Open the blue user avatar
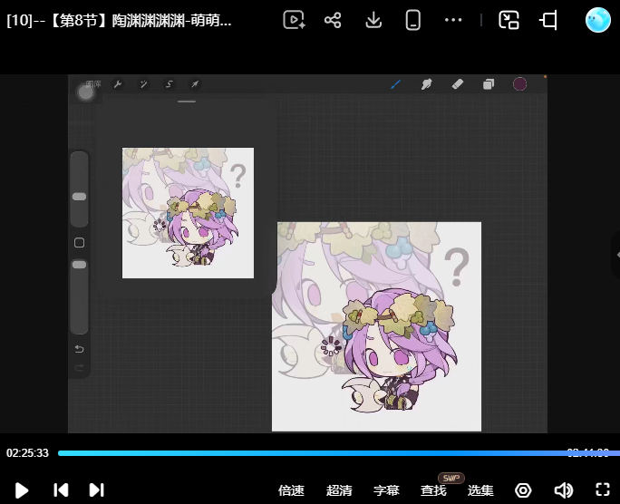This screenshot has height=504, width=620. pos(598,20)
